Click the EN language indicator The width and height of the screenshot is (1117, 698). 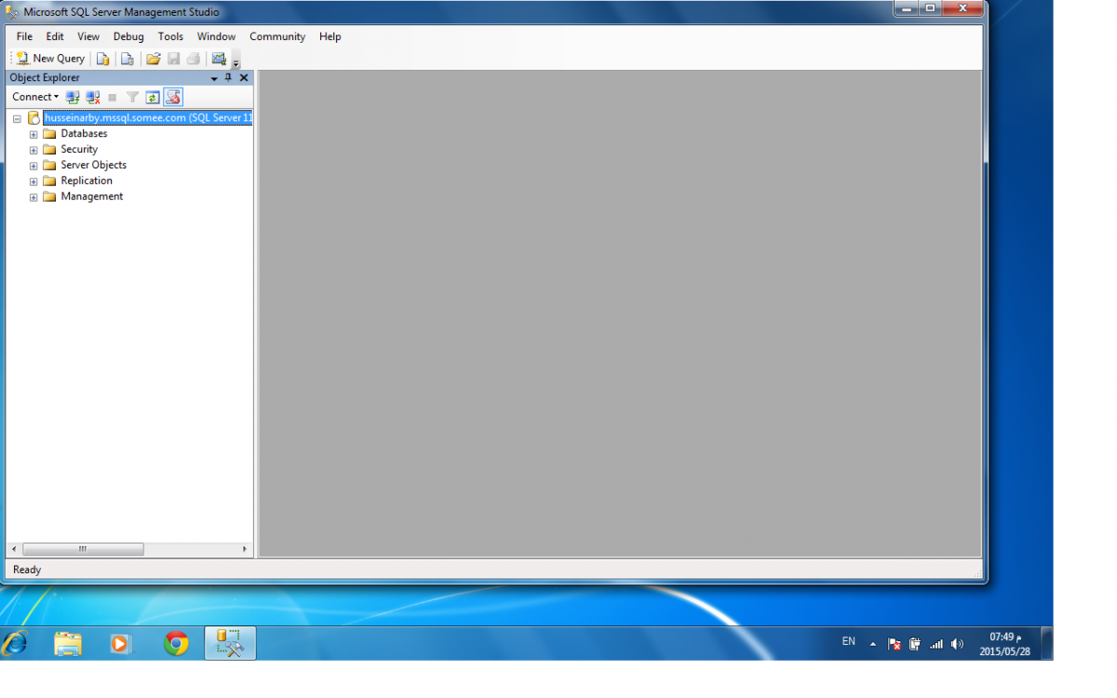[x=848, y=641]
